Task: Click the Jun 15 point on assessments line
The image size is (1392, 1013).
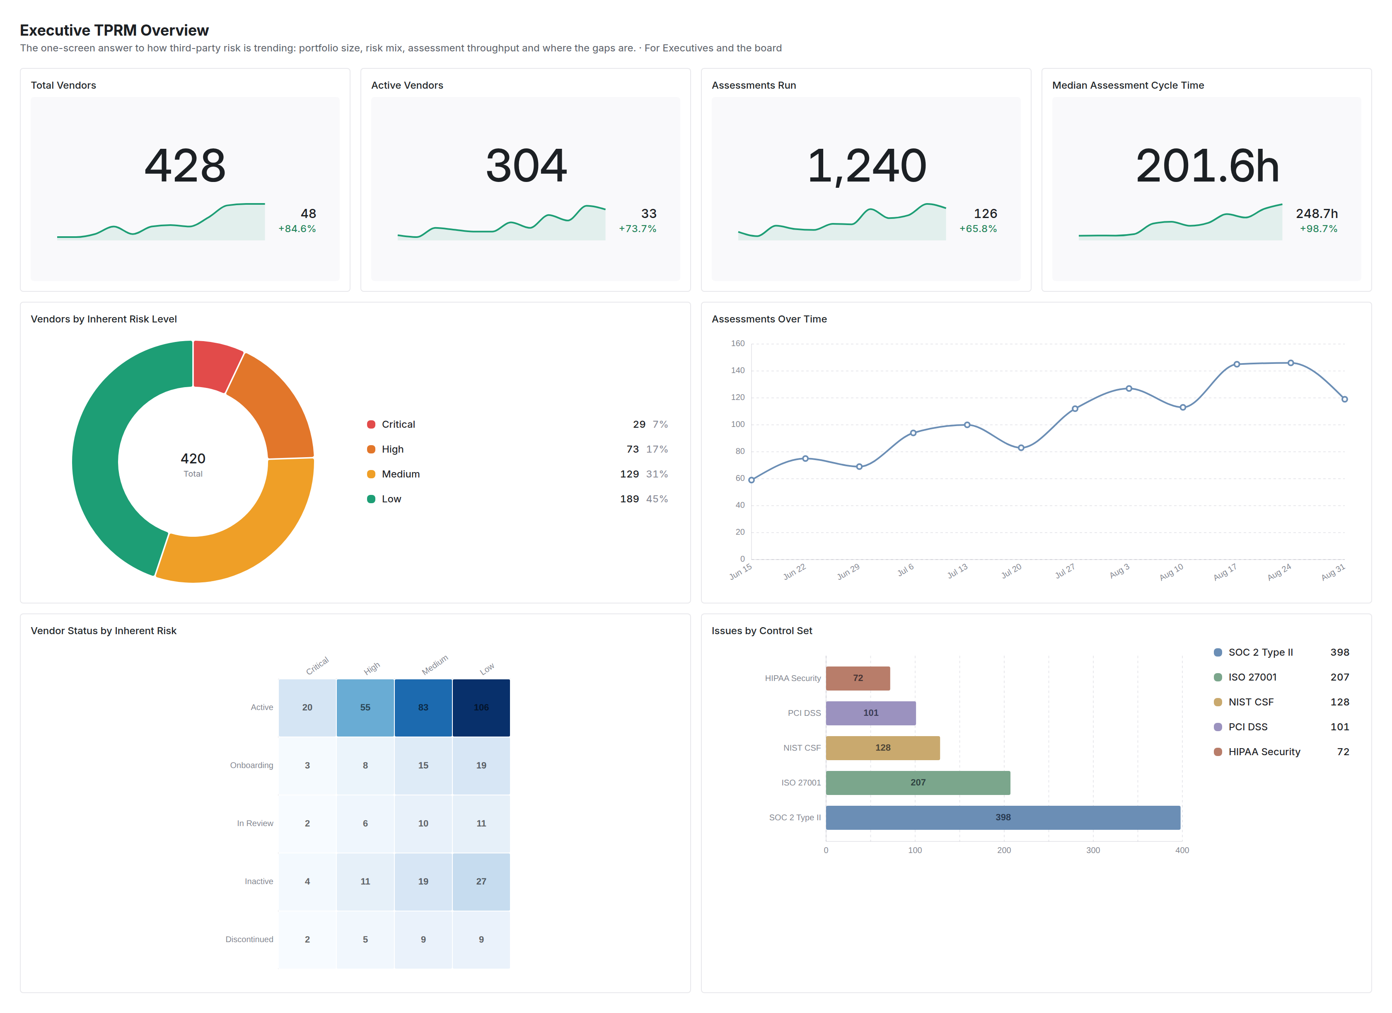Action: tap(751, 480)
